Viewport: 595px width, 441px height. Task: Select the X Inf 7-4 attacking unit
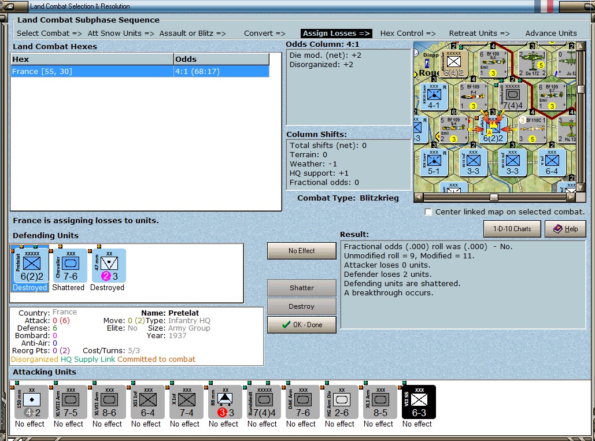[x=186, y=402]
